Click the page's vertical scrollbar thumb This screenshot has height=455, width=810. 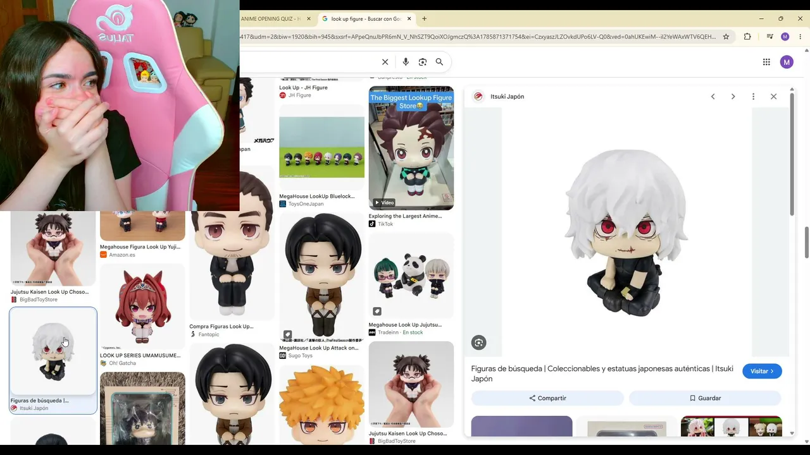[806, 242]
